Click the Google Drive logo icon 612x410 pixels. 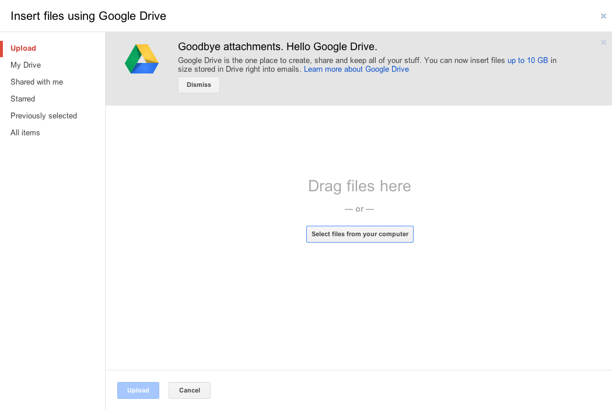(x=142, y=59)
